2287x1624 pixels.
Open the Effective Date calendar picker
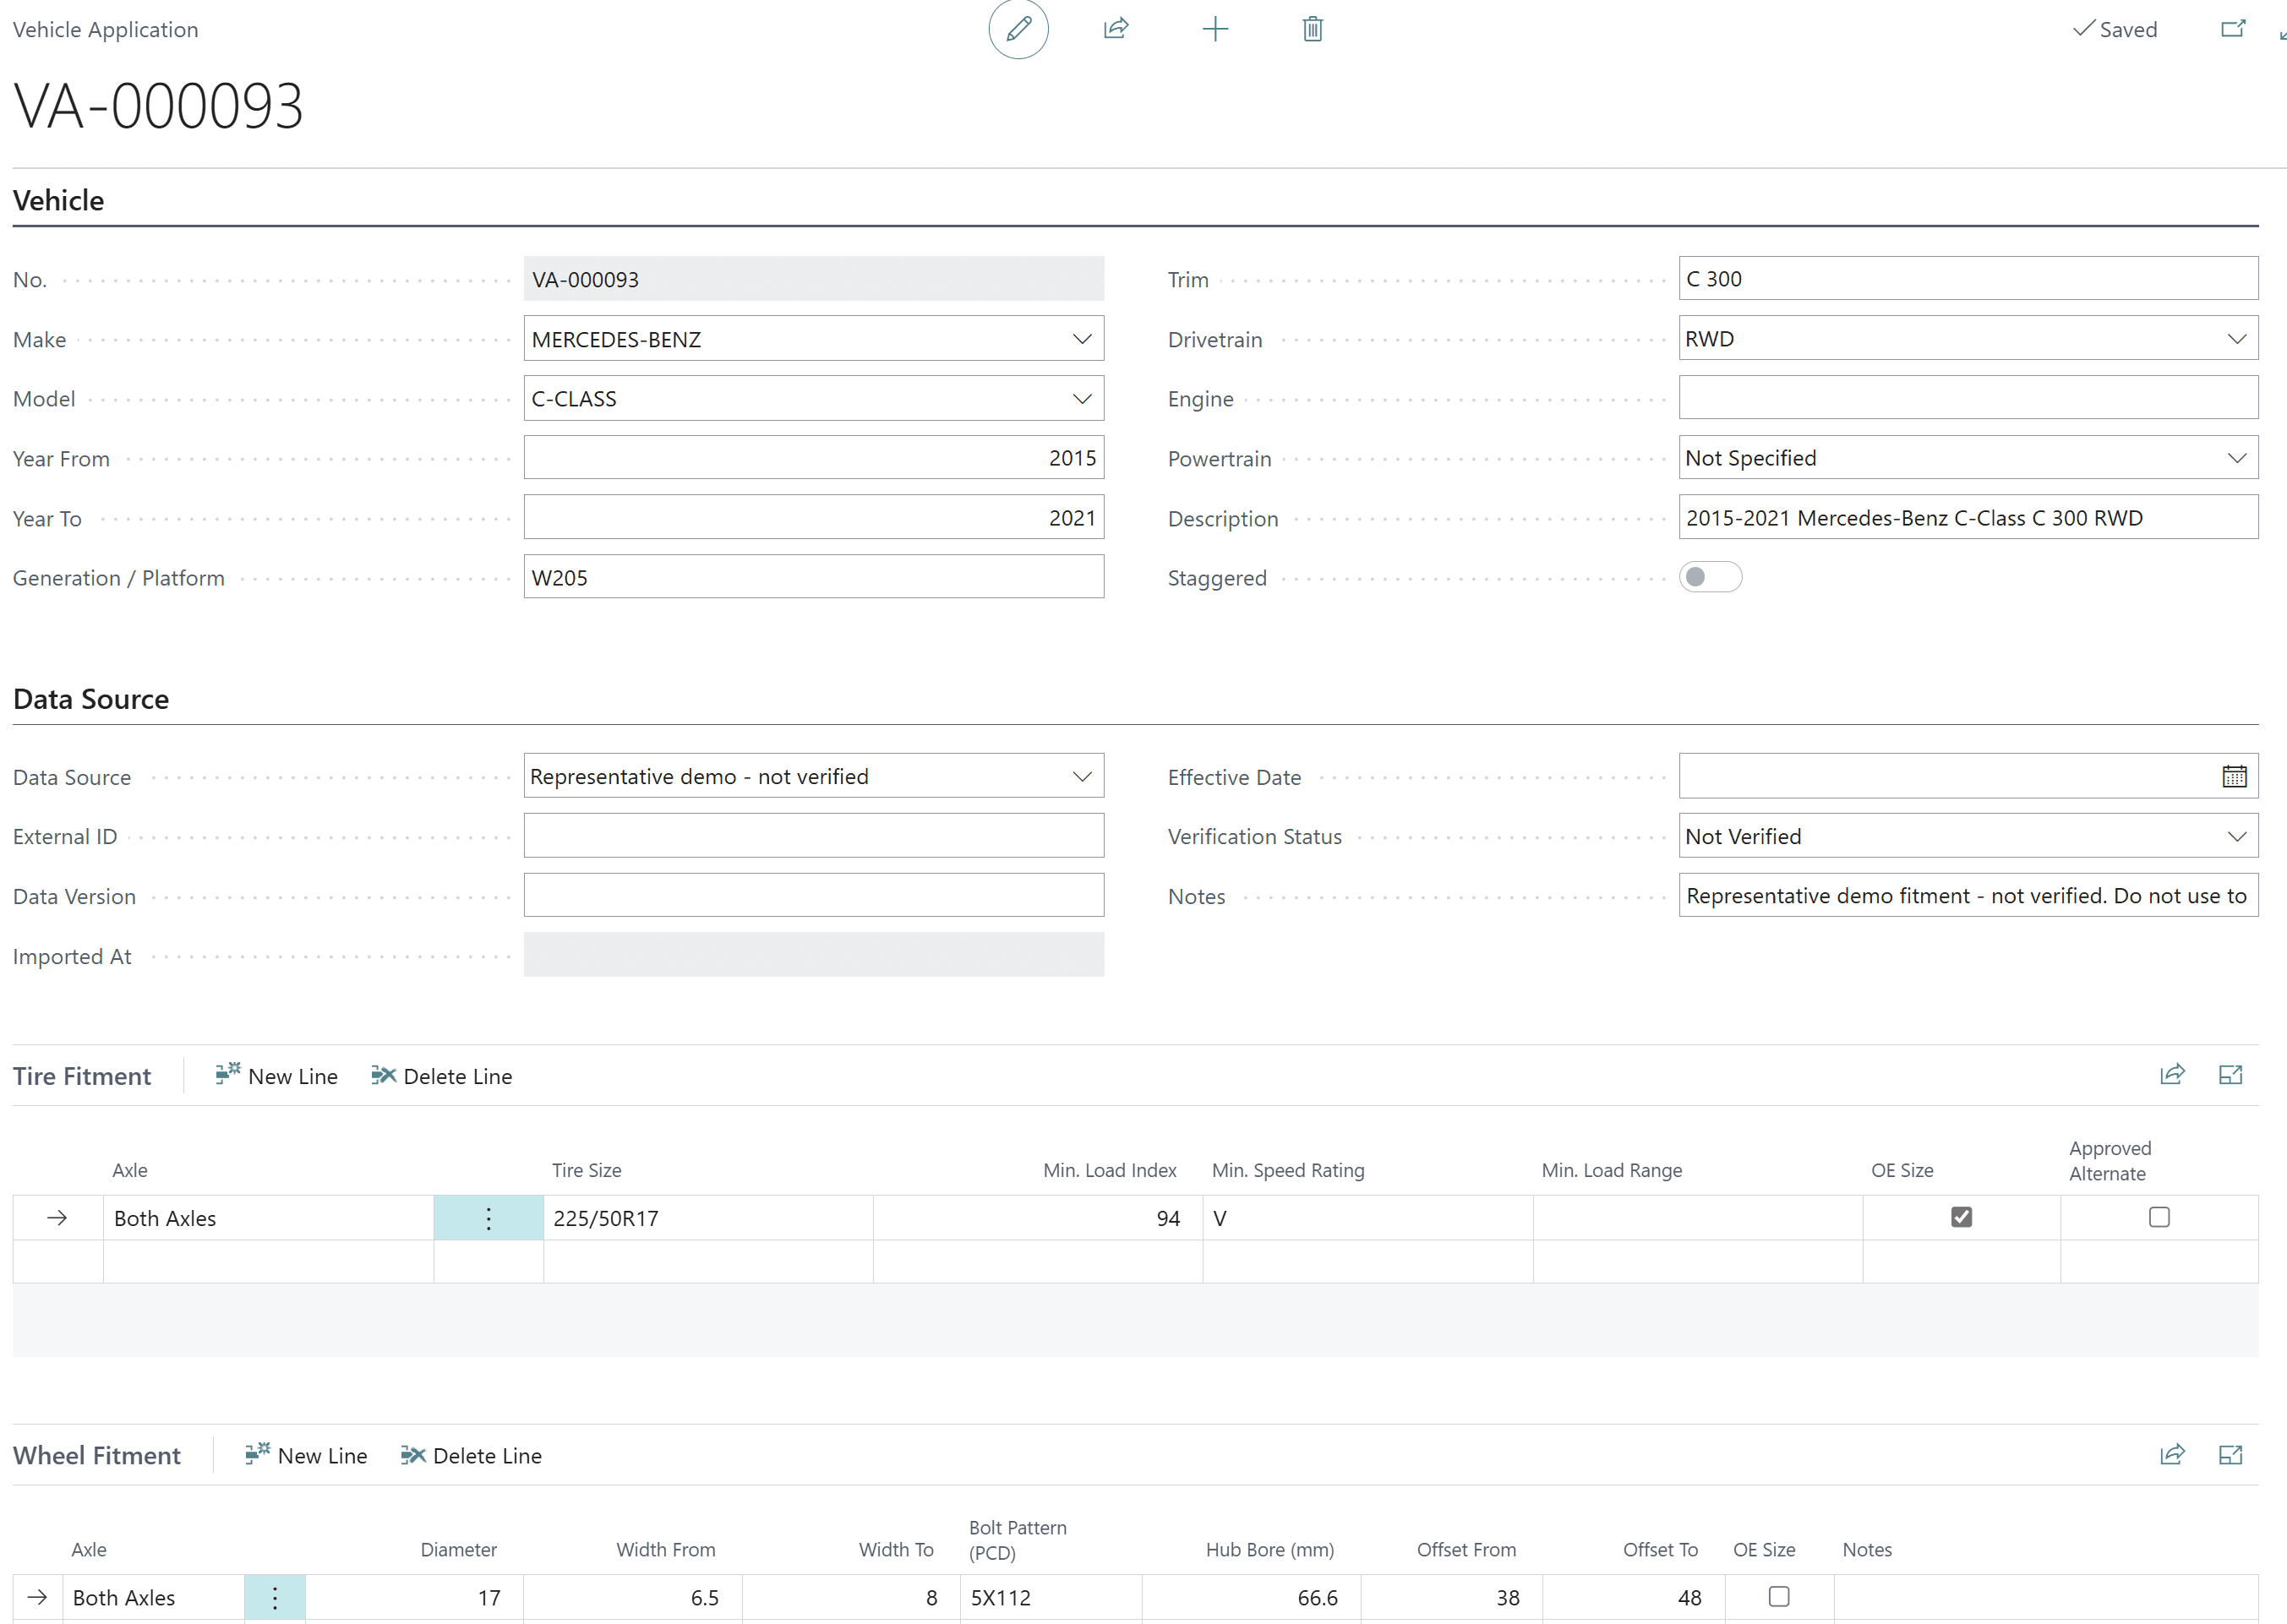2234,776
